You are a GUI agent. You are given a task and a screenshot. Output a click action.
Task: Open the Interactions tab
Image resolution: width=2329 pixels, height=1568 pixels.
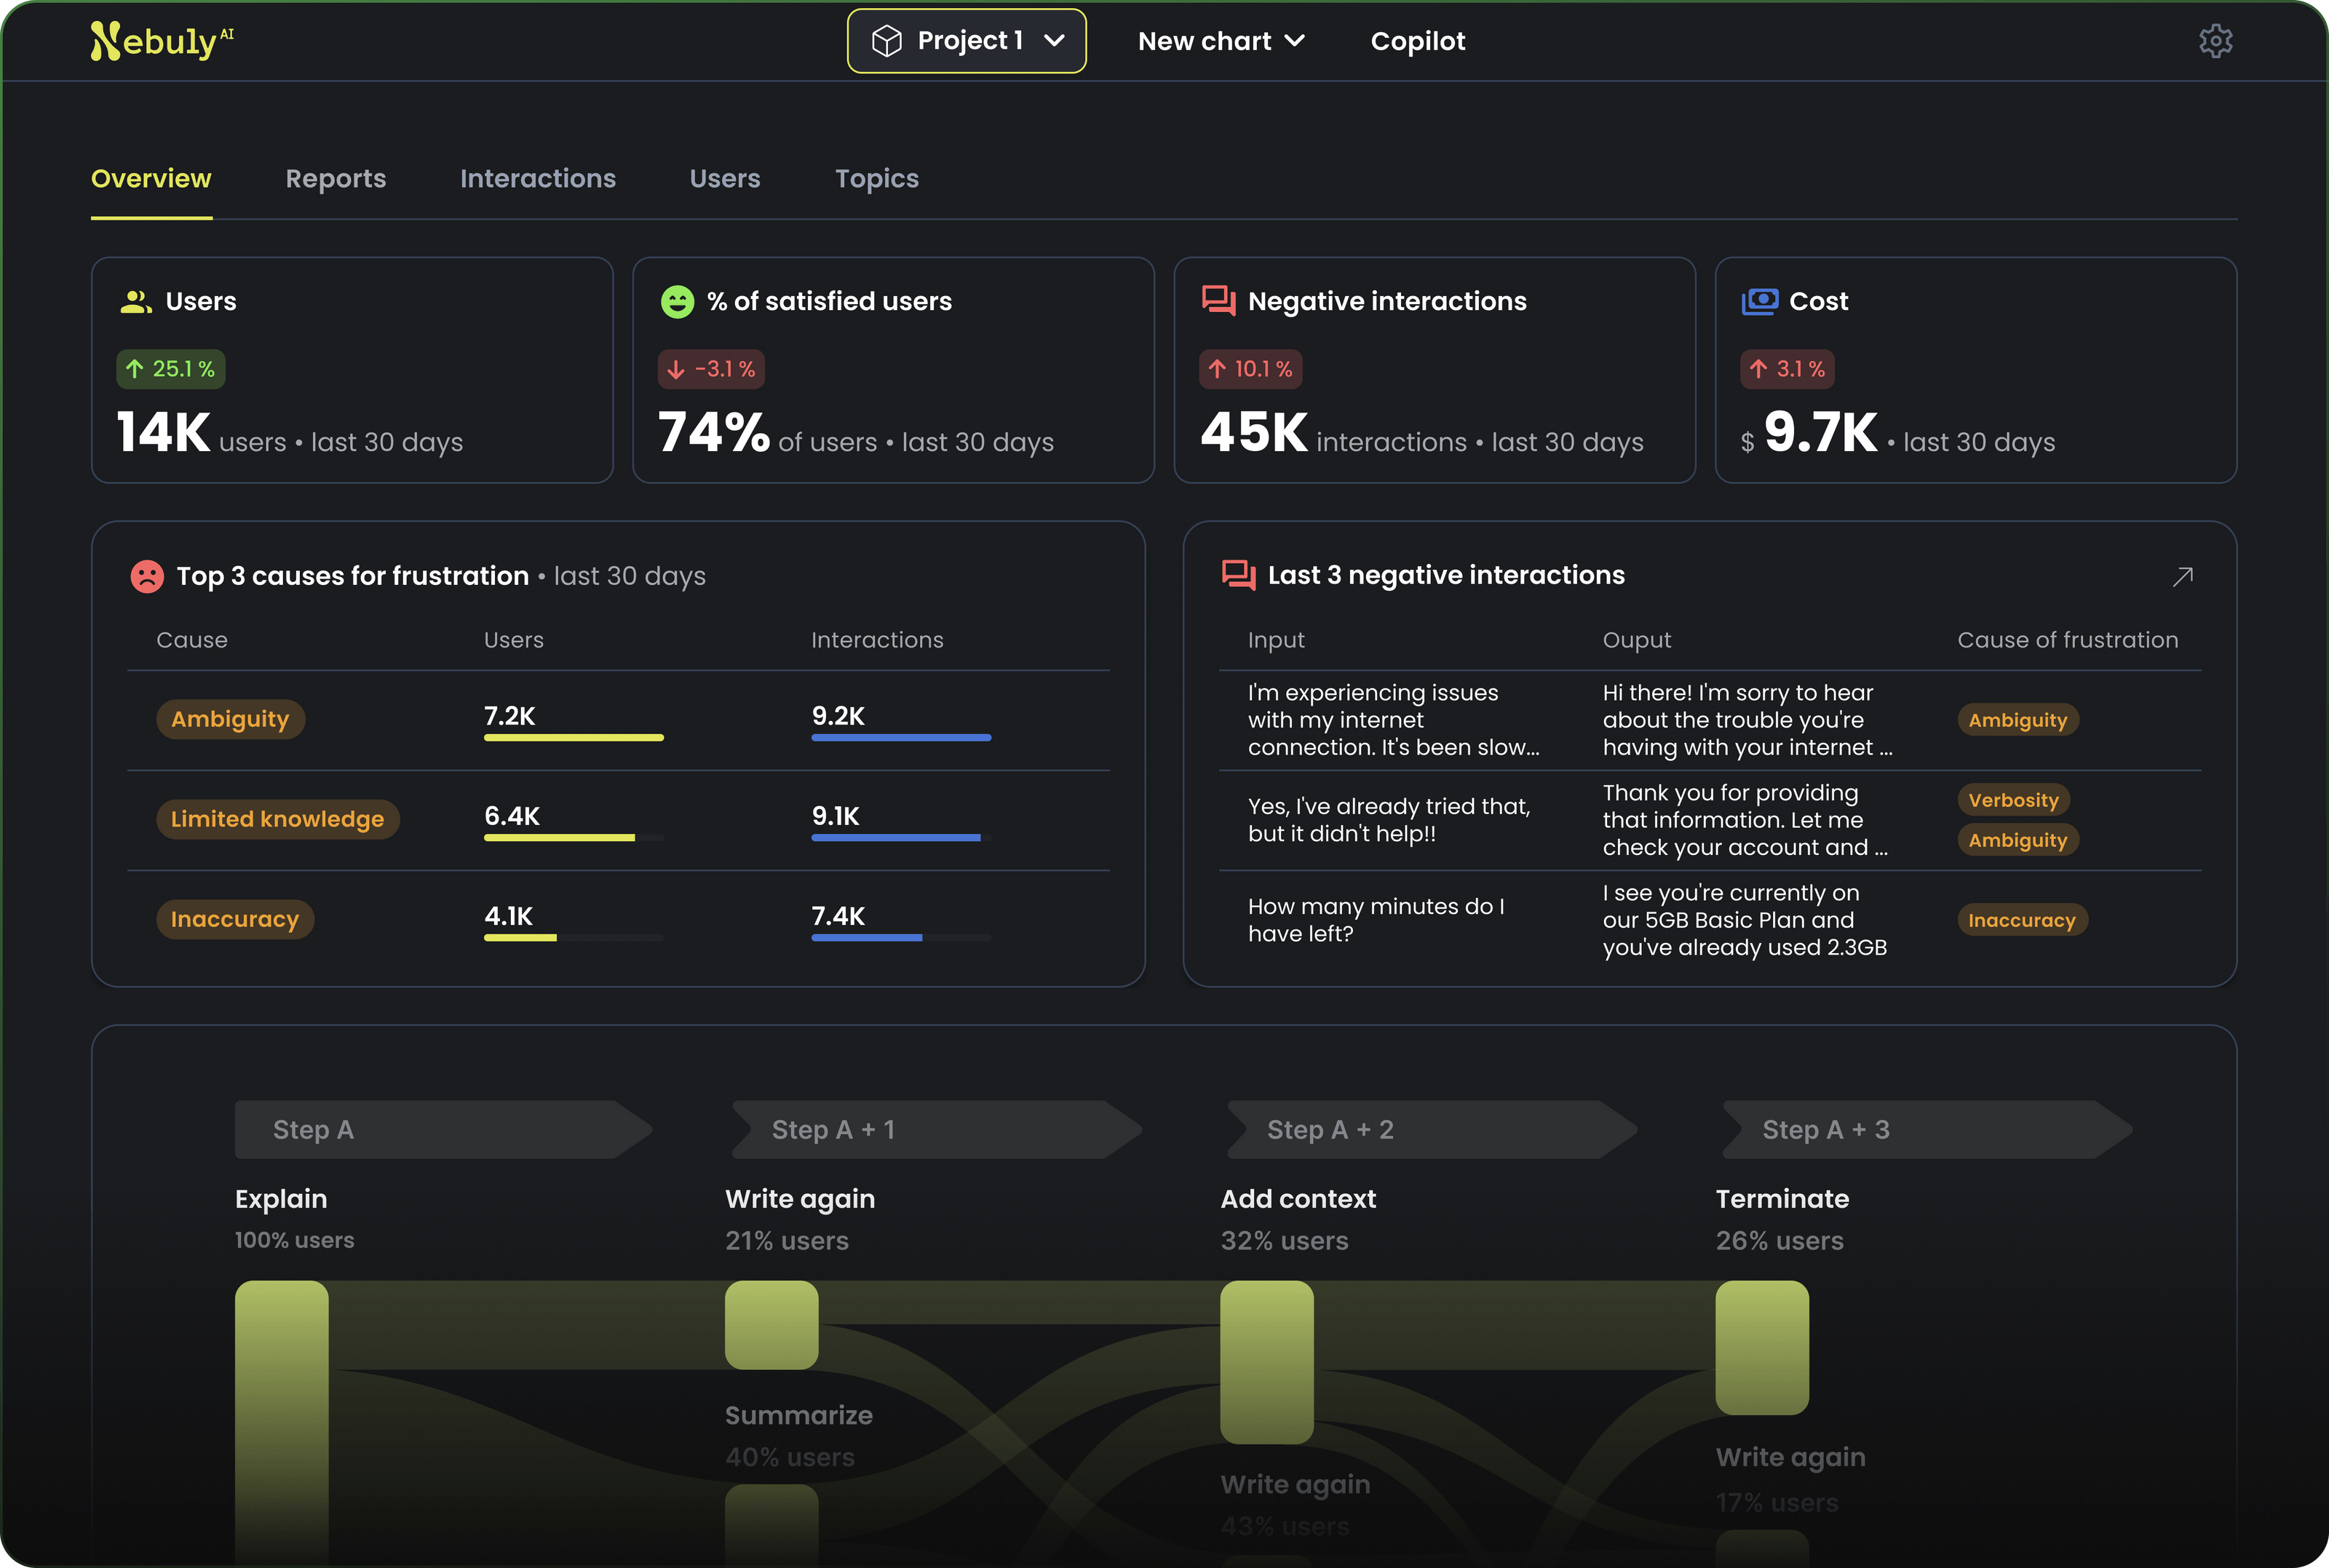tap(537, 179)
